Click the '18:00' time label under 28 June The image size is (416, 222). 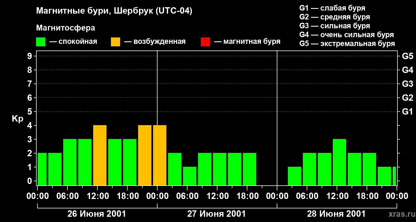[x=367, y=196]
